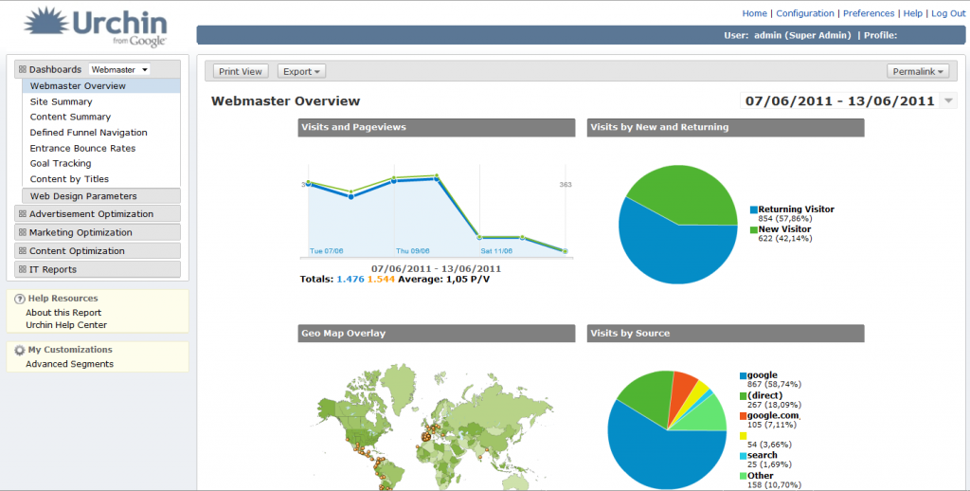The image size is (970, 491).
Task: Select Site Summary in the sidebar
Action: [x=62, y=101]
